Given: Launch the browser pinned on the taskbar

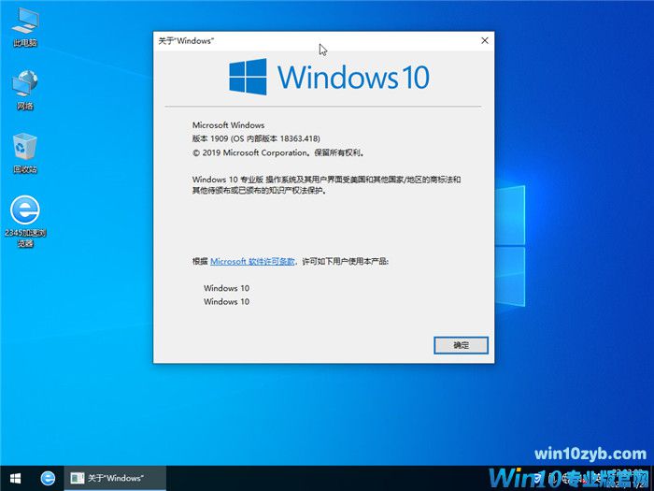Looking at the screenshot, I should click(x=48, y=478).
